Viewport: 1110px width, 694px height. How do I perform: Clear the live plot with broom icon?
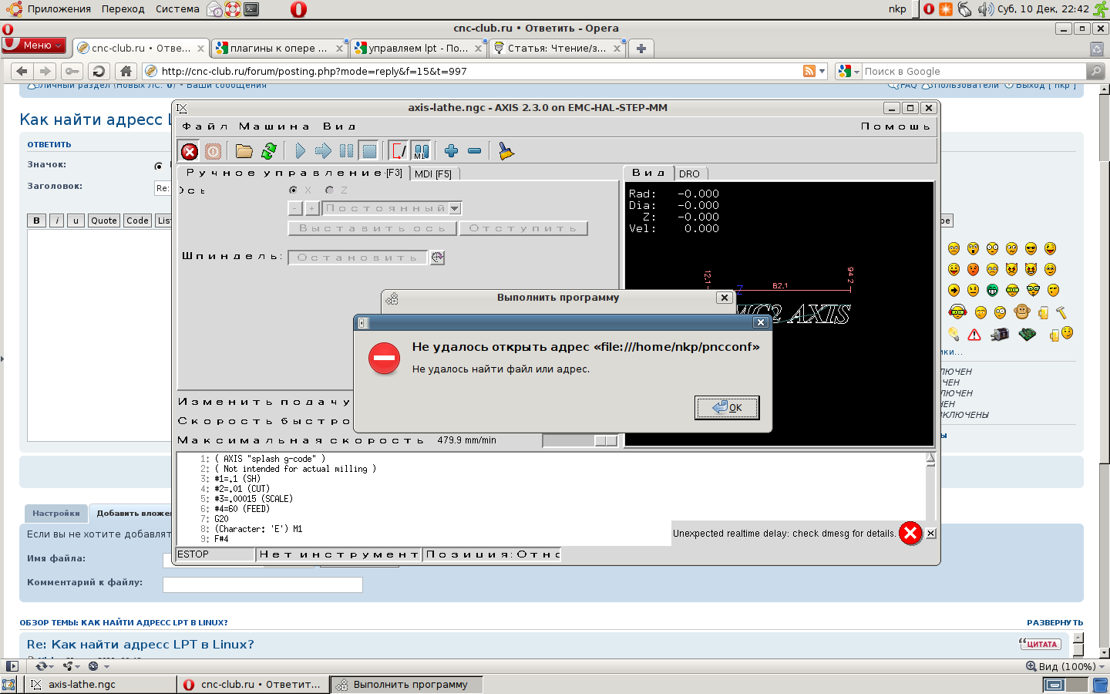pos(506,151)
